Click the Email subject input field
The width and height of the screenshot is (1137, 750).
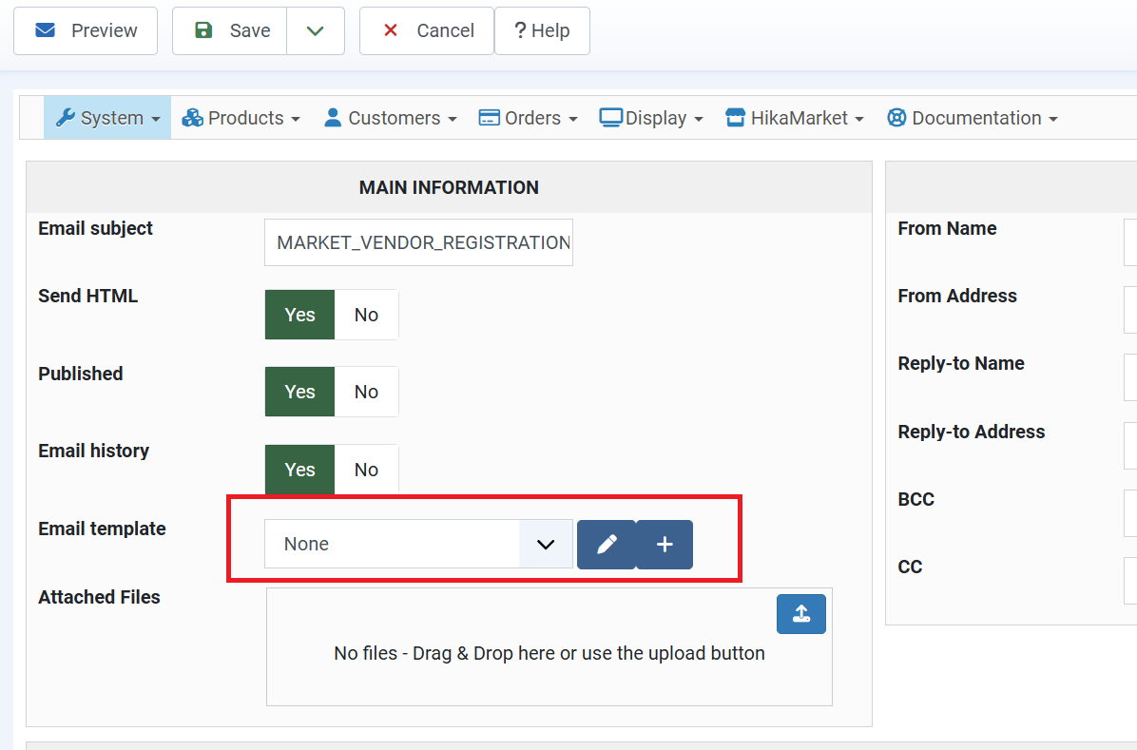tap(418, 242)
